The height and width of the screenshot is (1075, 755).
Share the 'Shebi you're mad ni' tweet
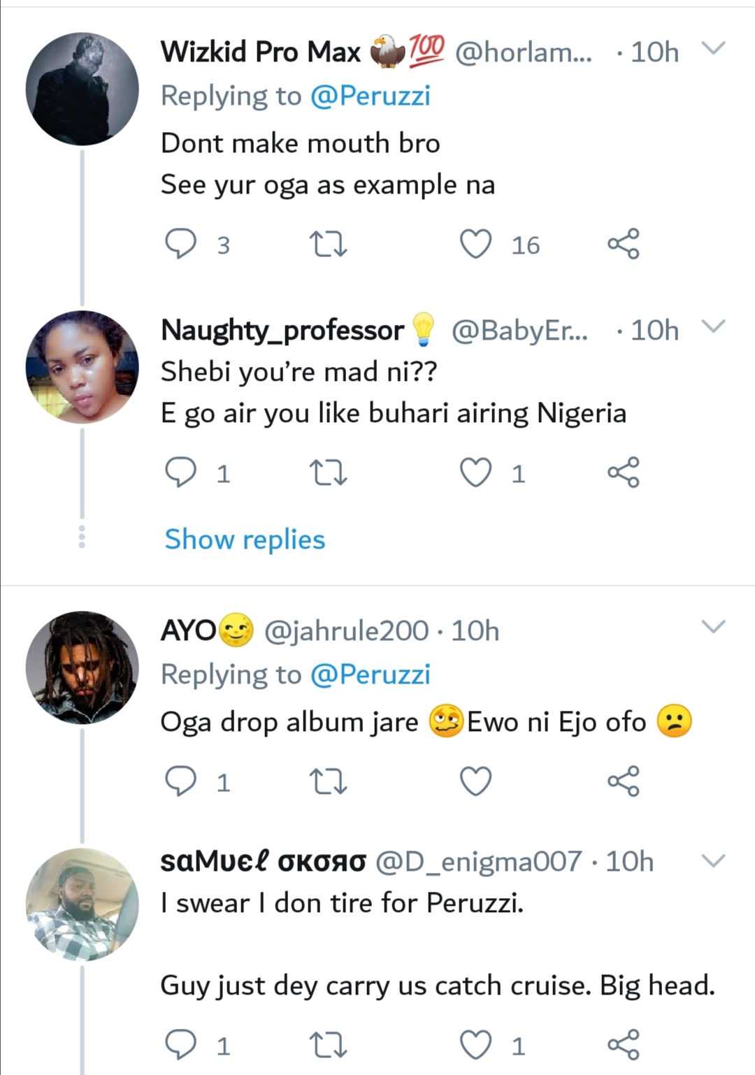(x=623, y=472)
